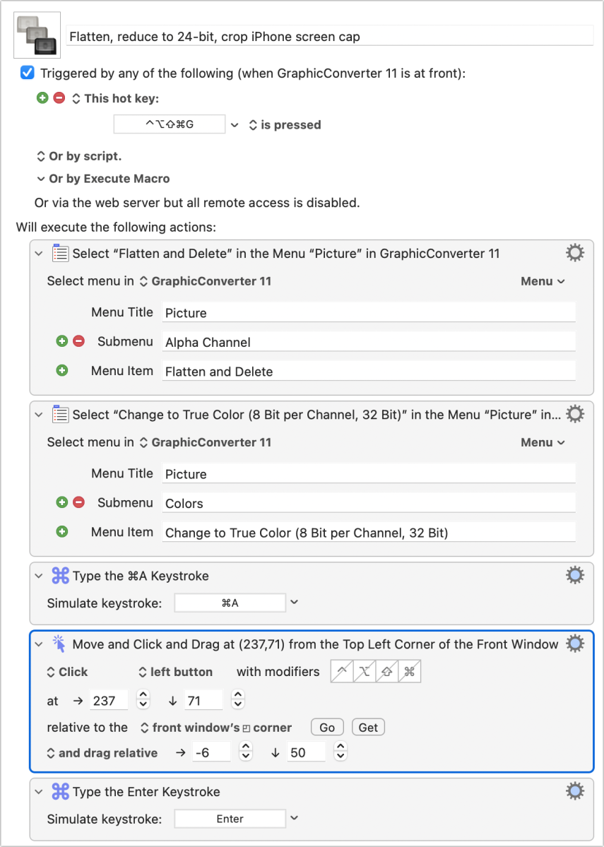Toggle the Command modifier for the click action

click(x=410, y=671)
